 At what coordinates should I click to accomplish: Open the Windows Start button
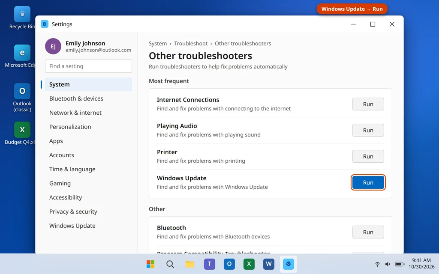point(150,264)
